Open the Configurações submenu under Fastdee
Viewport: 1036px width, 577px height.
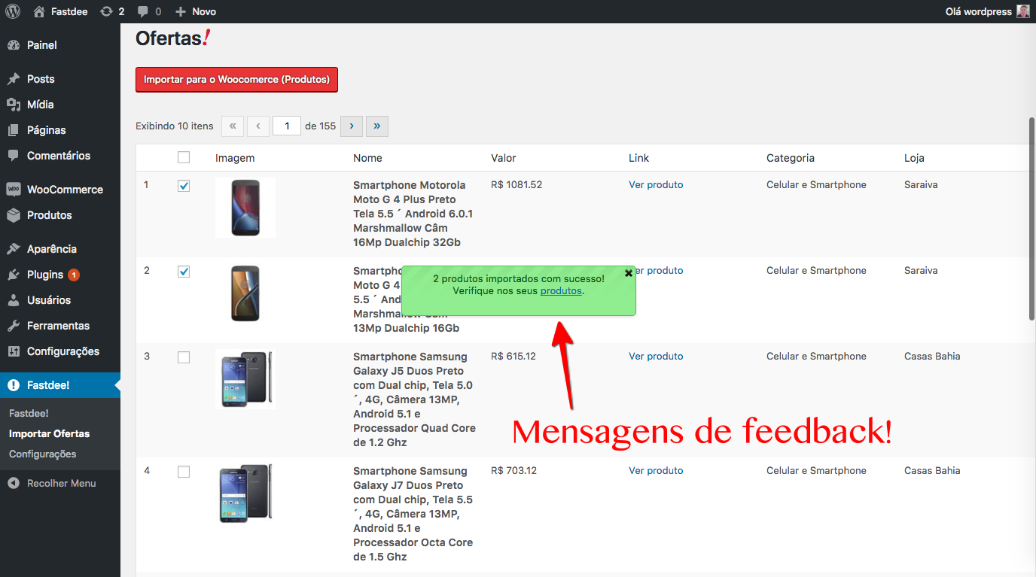click(42, 454)
